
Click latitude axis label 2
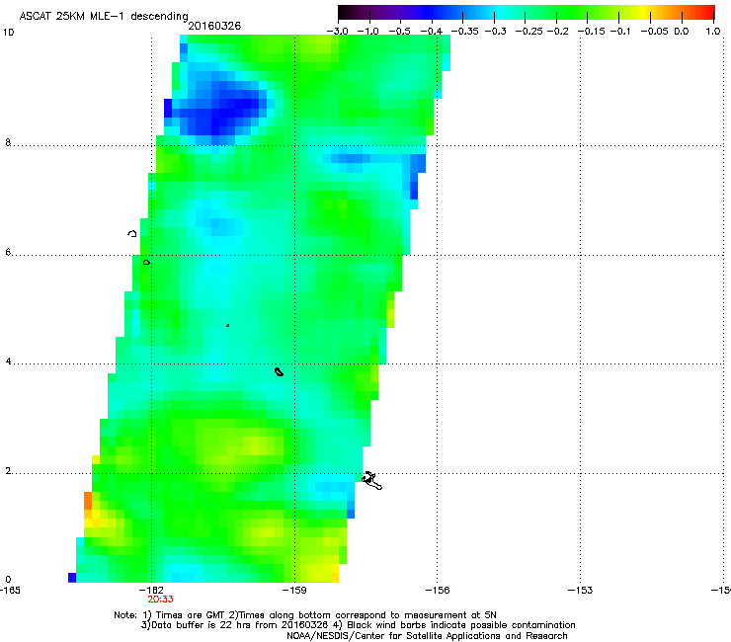8,471
